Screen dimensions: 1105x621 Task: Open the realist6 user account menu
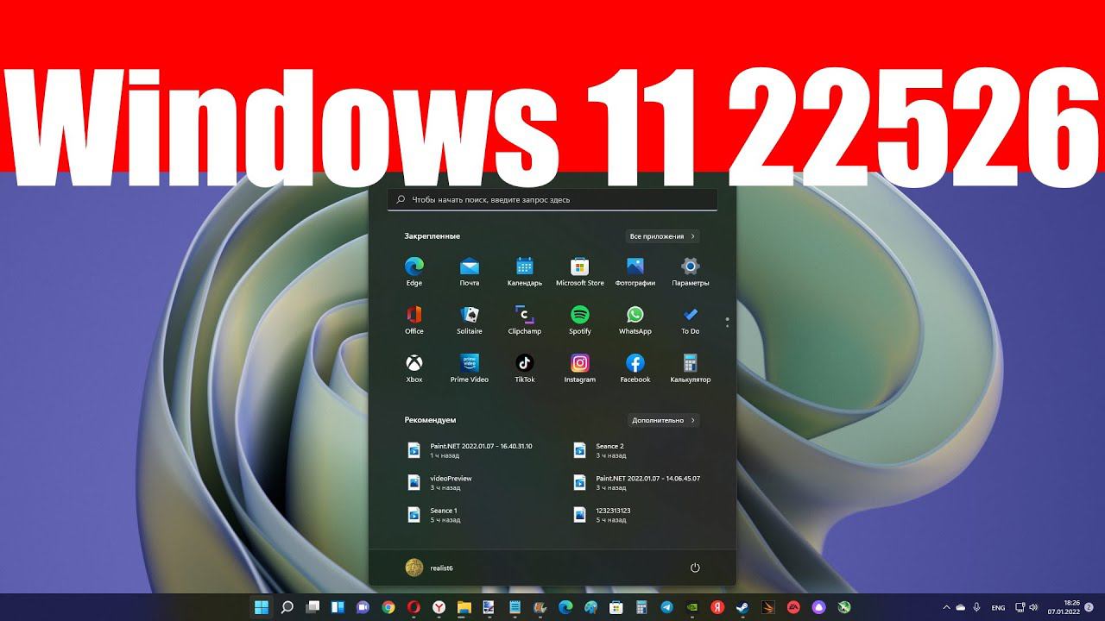(429, 568)
